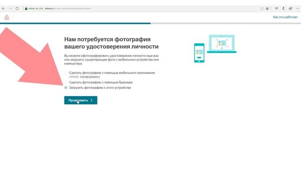Image resolution: width=301 pixels, height=169 pixels.
Task: Add page to favorites with star icon
Action: tap(267, 8)
